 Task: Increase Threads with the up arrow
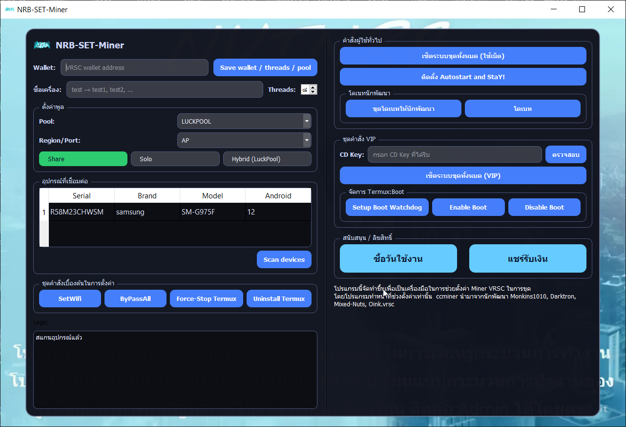click(x=313, y=87)
